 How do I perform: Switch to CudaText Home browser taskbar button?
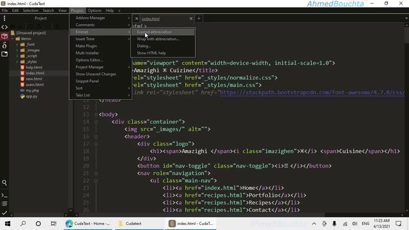tap(88, 224)
